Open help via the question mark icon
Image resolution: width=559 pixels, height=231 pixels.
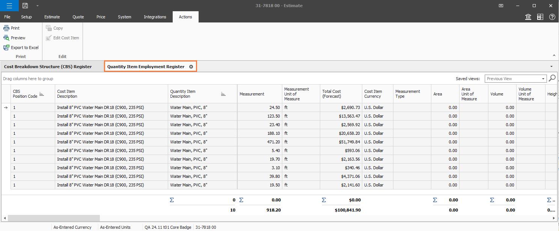552,17
